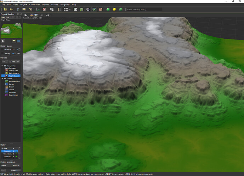Screen dimensions: 244x176
Task: Adjust the Sealevel slider
Action: pos(14,49)
